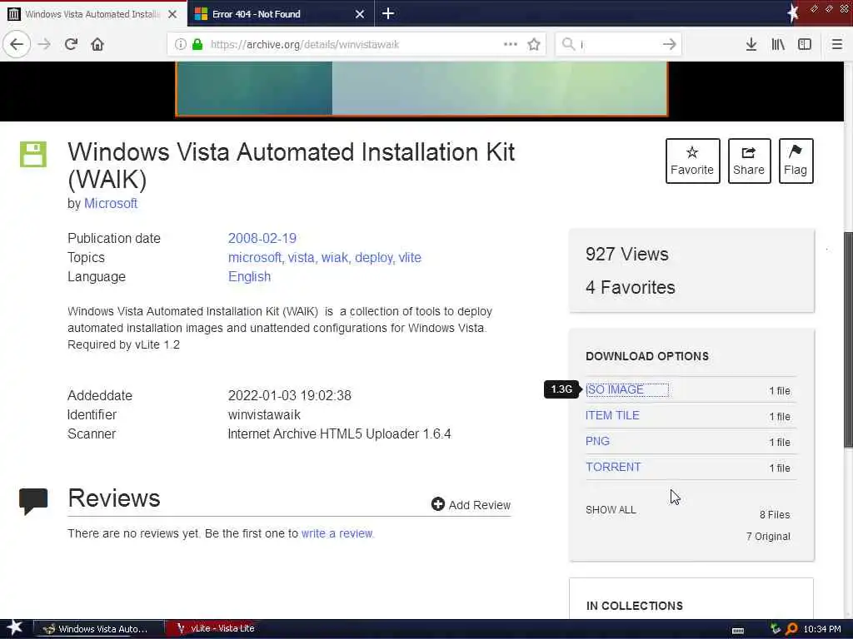This screenshot has width=853, height=639.
Task: Download the ISO IMAGE file
Action: (x=614, y=389)
